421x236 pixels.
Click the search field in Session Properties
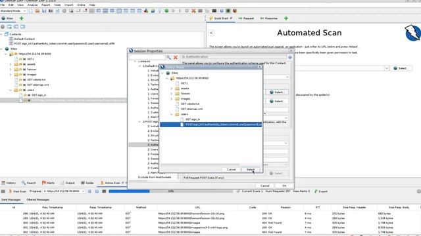(x=147, y=57)
